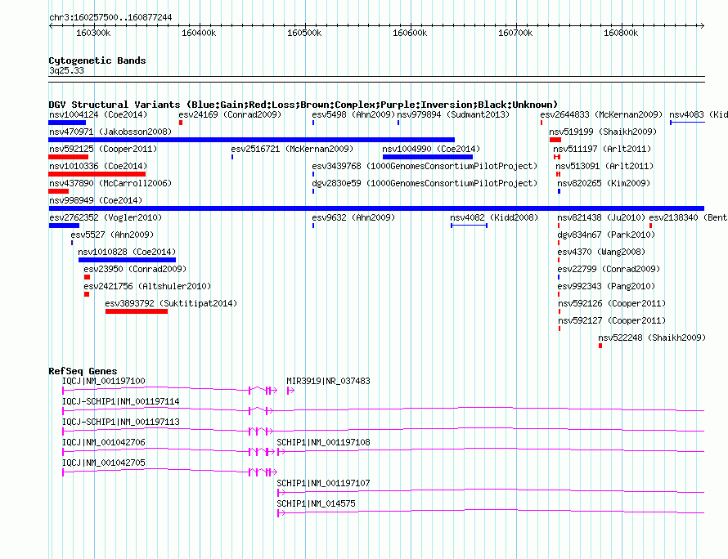
Task: Select the long nsv998949 (Coe2014) blue bar
Action: [x=376, y=208]
